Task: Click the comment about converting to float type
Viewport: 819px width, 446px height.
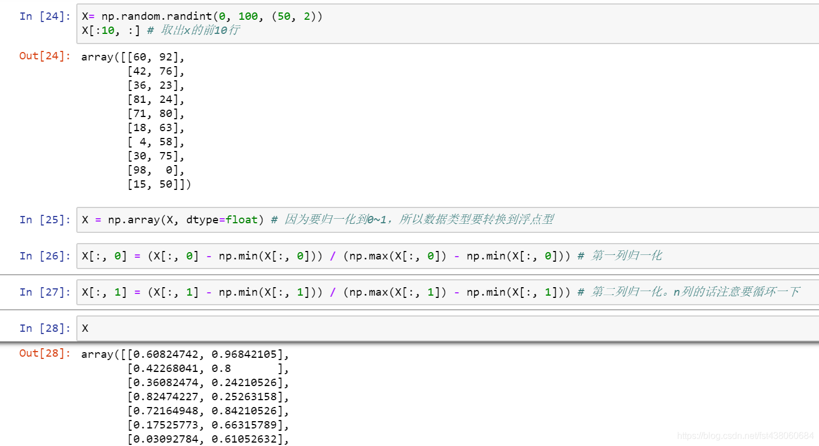Action: [x=412, y=219]
